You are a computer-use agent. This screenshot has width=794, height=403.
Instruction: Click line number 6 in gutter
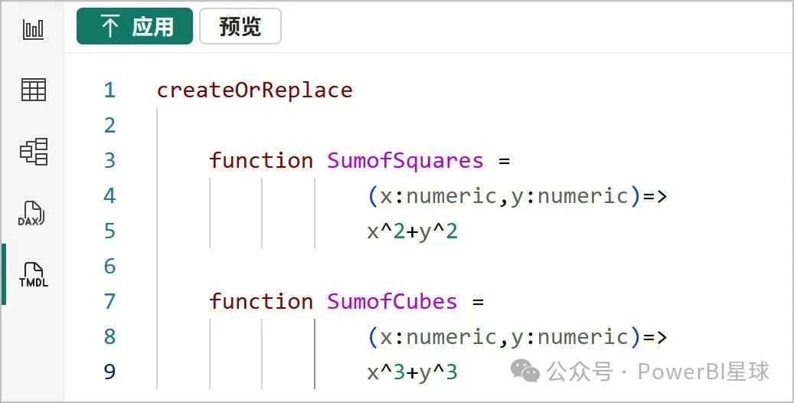coord(109,267)
